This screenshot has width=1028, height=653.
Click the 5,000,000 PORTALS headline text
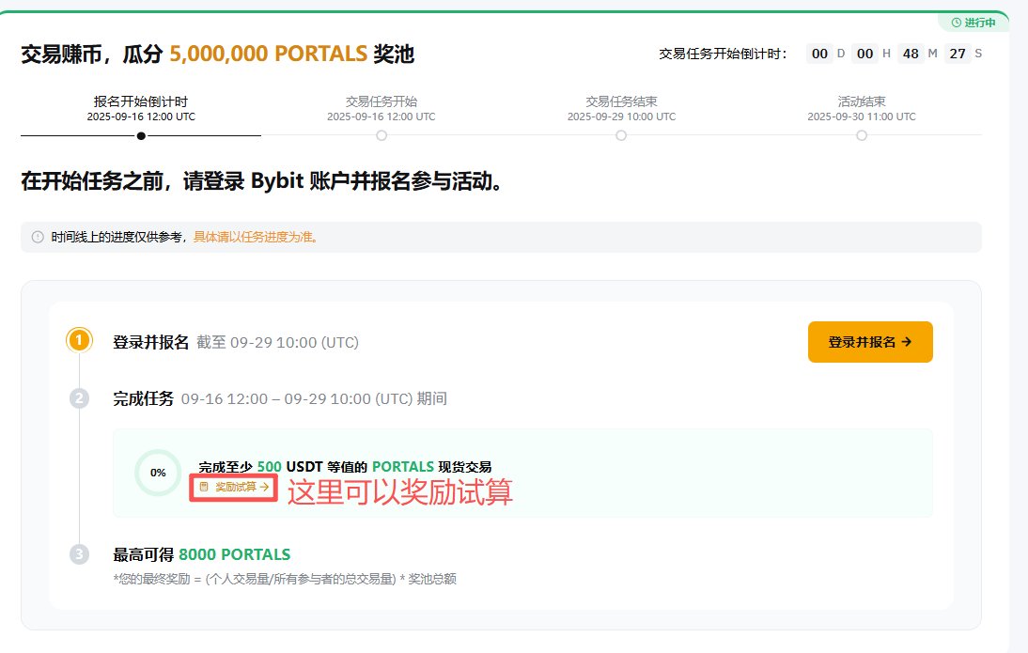(268, 54)
